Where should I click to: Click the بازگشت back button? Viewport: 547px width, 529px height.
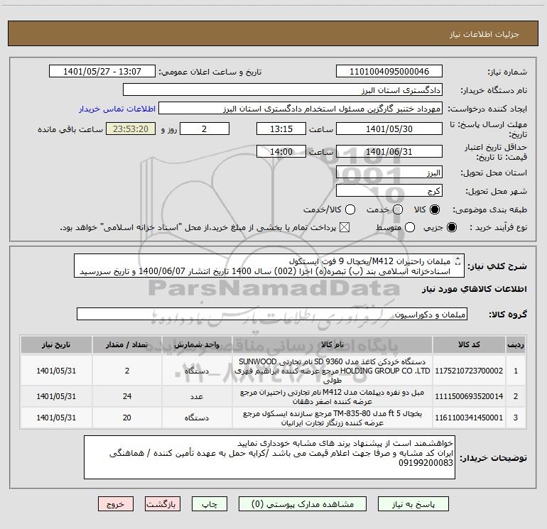tap(163, 504)
